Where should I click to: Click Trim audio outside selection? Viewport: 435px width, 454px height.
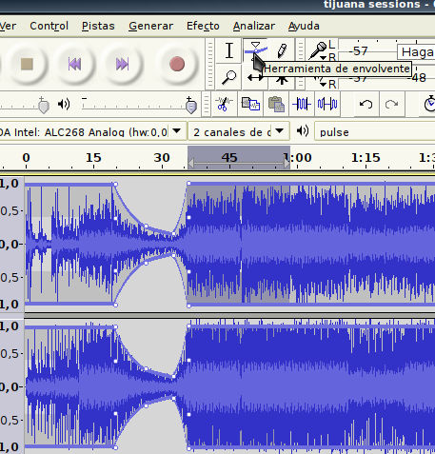(x=302, y=104)
